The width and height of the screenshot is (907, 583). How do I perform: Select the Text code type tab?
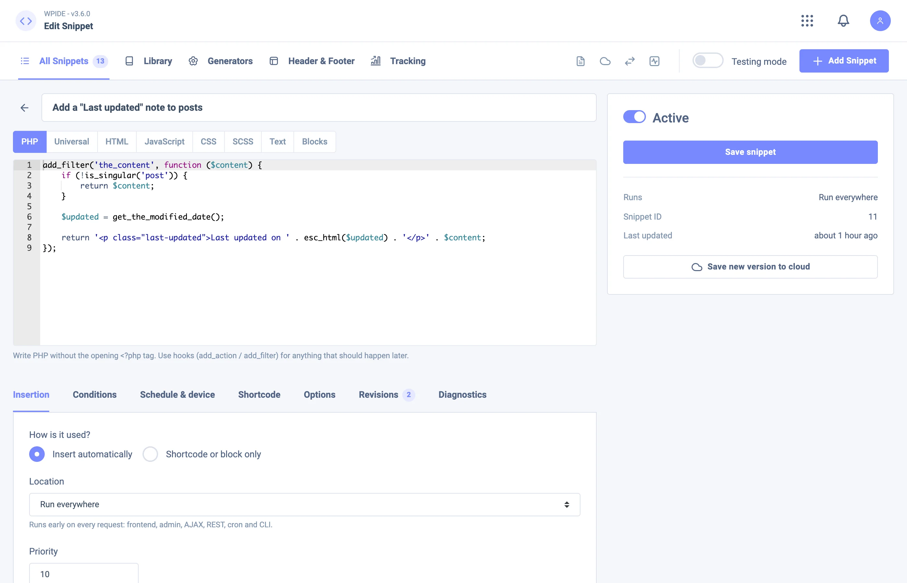pyautogui.click(x=278, y=142)
